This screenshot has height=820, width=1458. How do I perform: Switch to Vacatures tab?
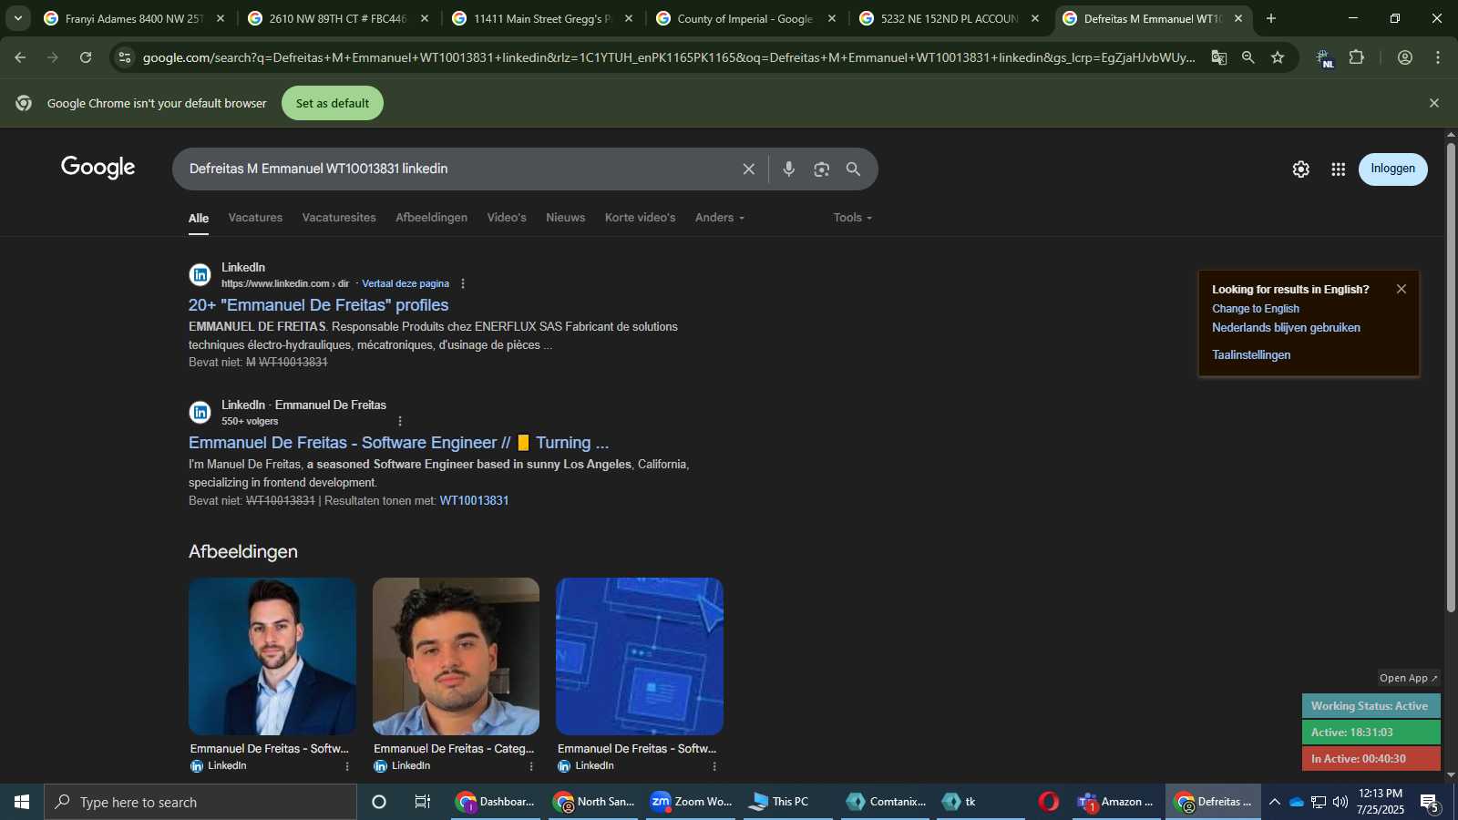pos(255,218)
